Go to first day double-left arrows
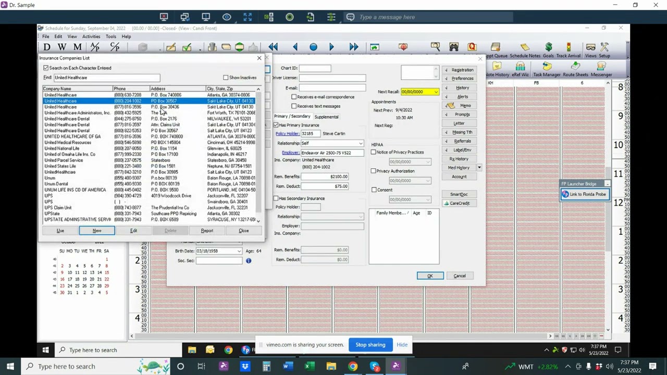667x375 pixels. (x=273, y=47)
